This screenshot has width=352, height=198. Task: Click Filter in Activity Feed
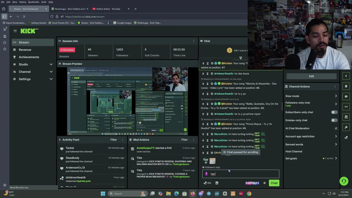pos(114,140)
